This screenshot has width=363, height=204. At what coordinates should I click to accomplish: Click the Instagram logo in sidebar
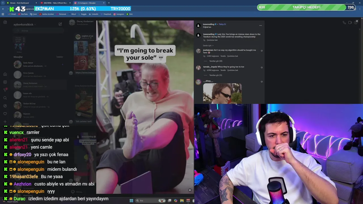(5, 22)
